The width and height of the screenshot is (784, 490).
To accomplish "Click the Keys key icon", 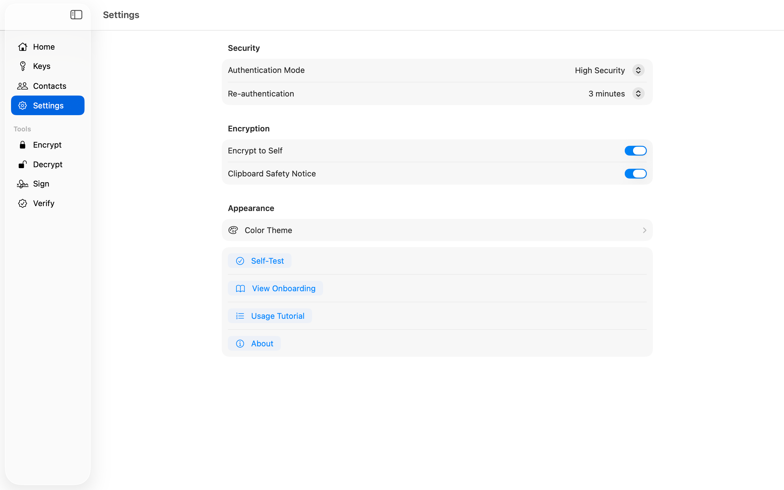I will click(22, 66).
